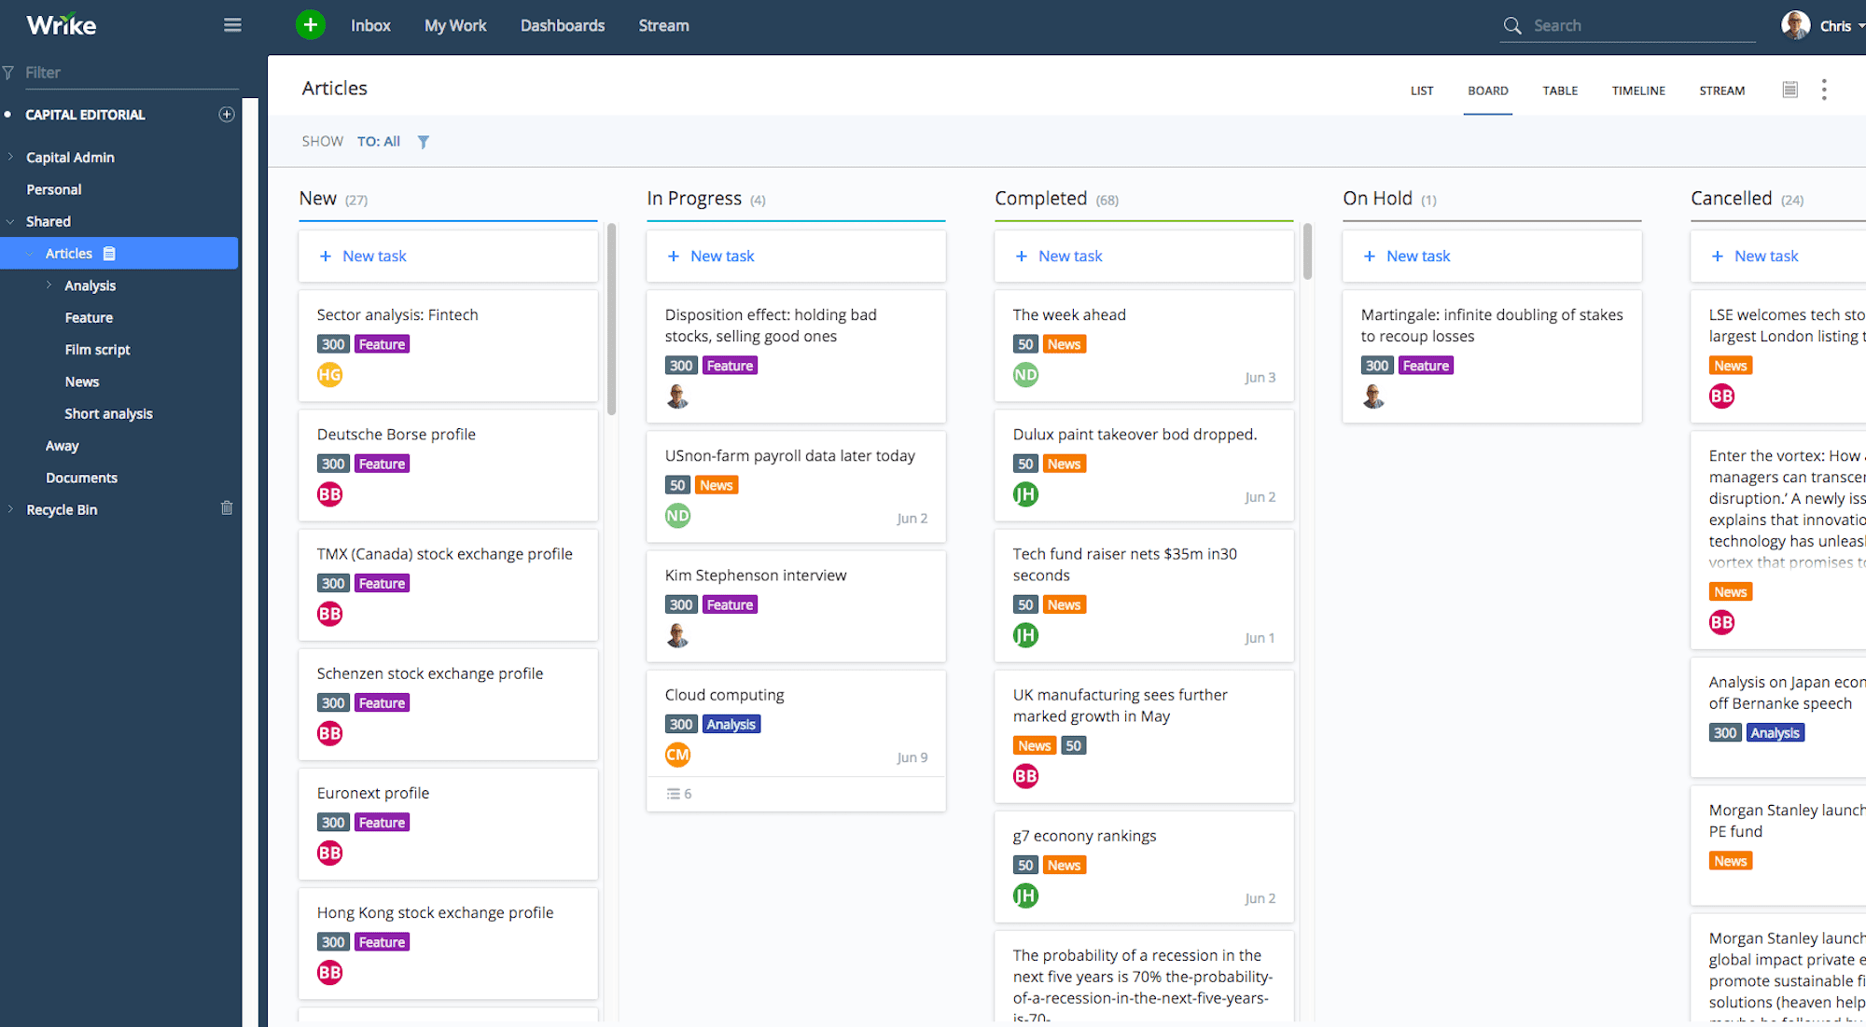
Task: Add new task in Completed column
Action: tap(1058, 256)
